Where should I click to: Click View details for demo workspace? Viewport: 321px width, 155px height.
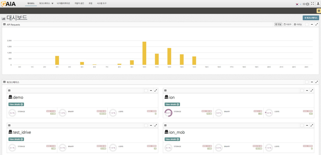tap(16, 104)
